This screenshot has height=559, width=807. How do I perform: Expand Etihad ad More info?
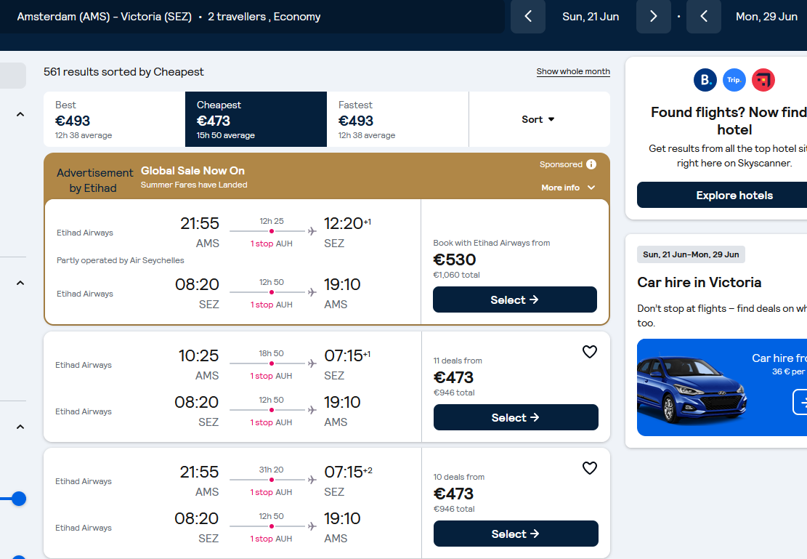point(568,188)
